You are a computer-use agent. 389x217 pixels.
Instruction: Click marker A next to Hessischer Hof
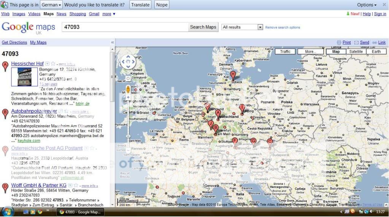point(5,66)
